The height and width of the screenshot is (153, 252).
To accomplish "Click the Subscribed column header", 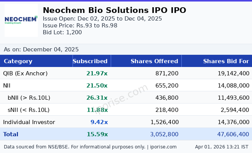I will (90, 61).
